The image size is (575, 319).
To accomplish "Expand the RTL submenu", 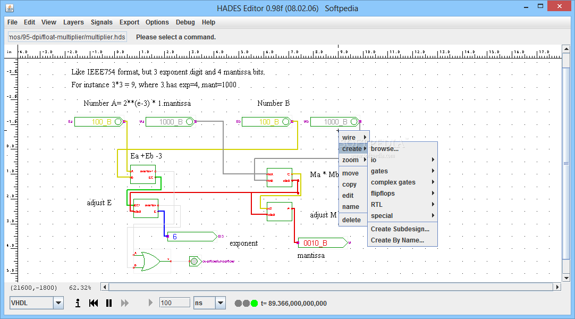I will 402,205.
